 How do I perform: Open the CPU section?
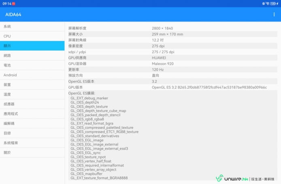coord(32,36)
